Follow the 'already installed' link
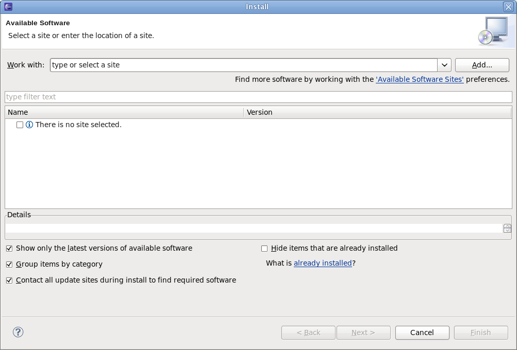The width and height of the screenshot is (517, 350). tap(323, 263)
